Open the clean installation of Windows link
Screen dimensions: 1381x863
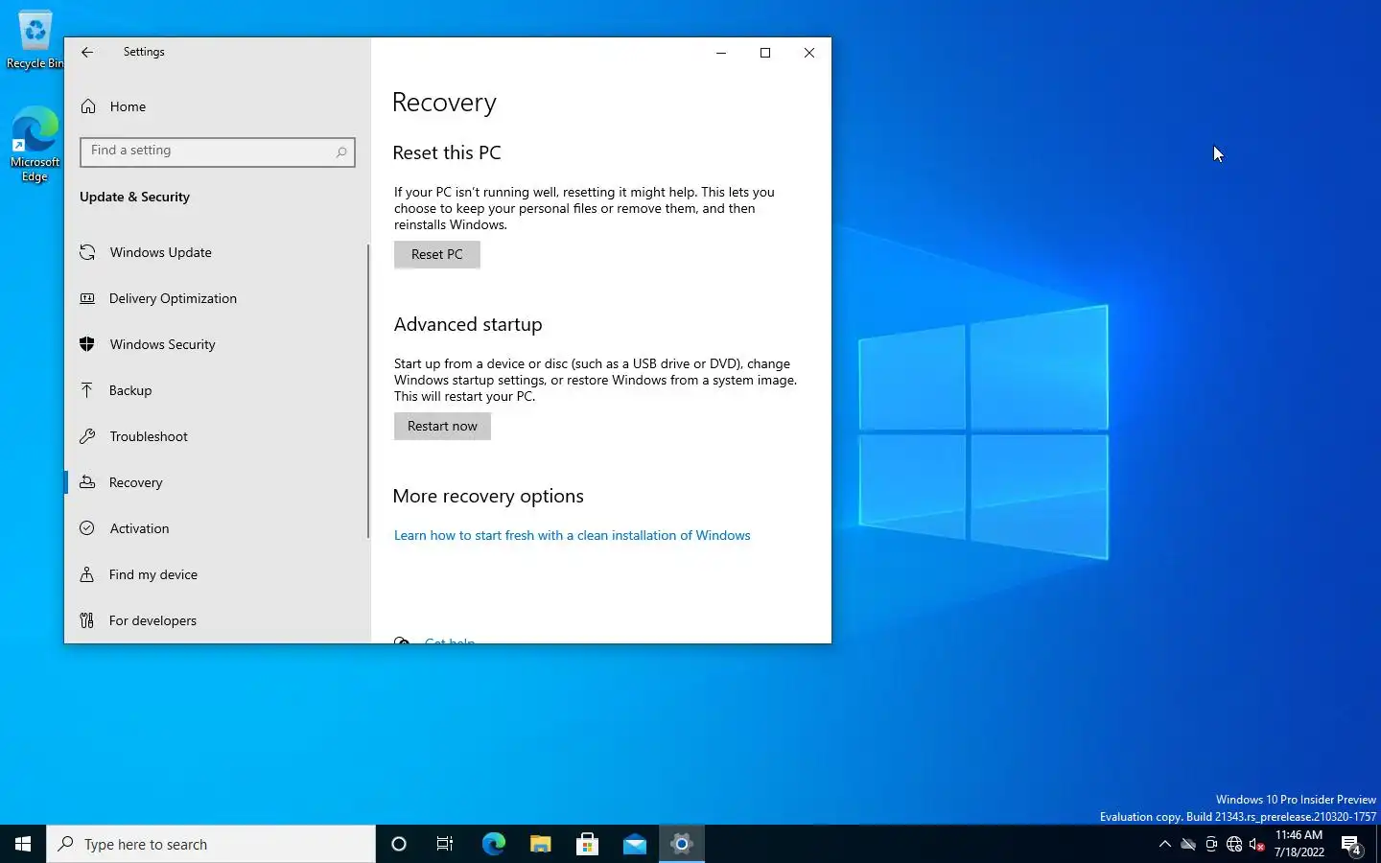573,536
